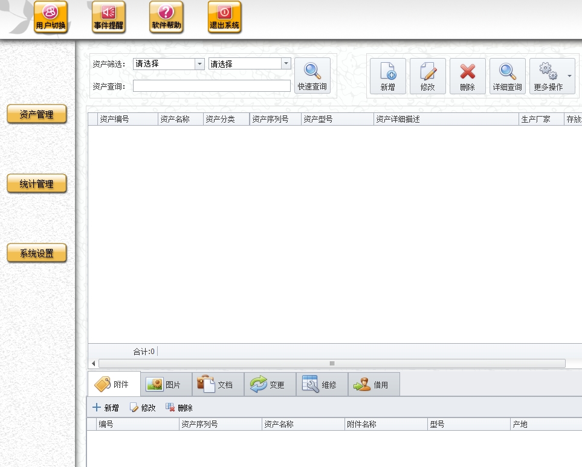582x467 pixels.
Task: Click the 资产查询 text input field
Action: pyautogui.click(x=212, y=86)
